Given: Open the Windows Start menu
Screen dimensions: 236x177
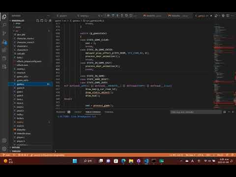Looking at the screenshot, I should [75, 161].
